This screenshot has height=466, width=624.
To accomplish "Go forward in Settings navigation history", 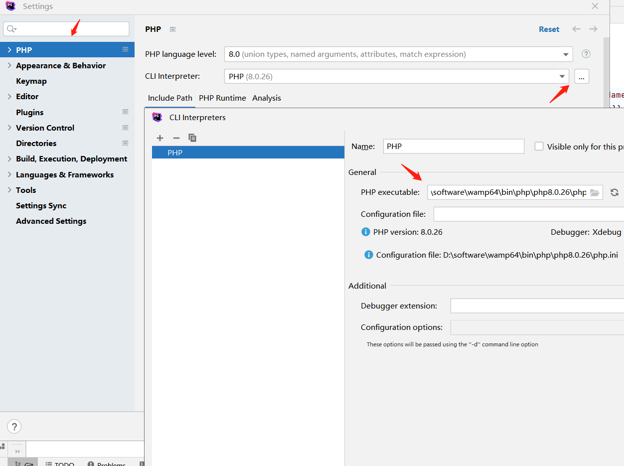I will pos(593,29).
